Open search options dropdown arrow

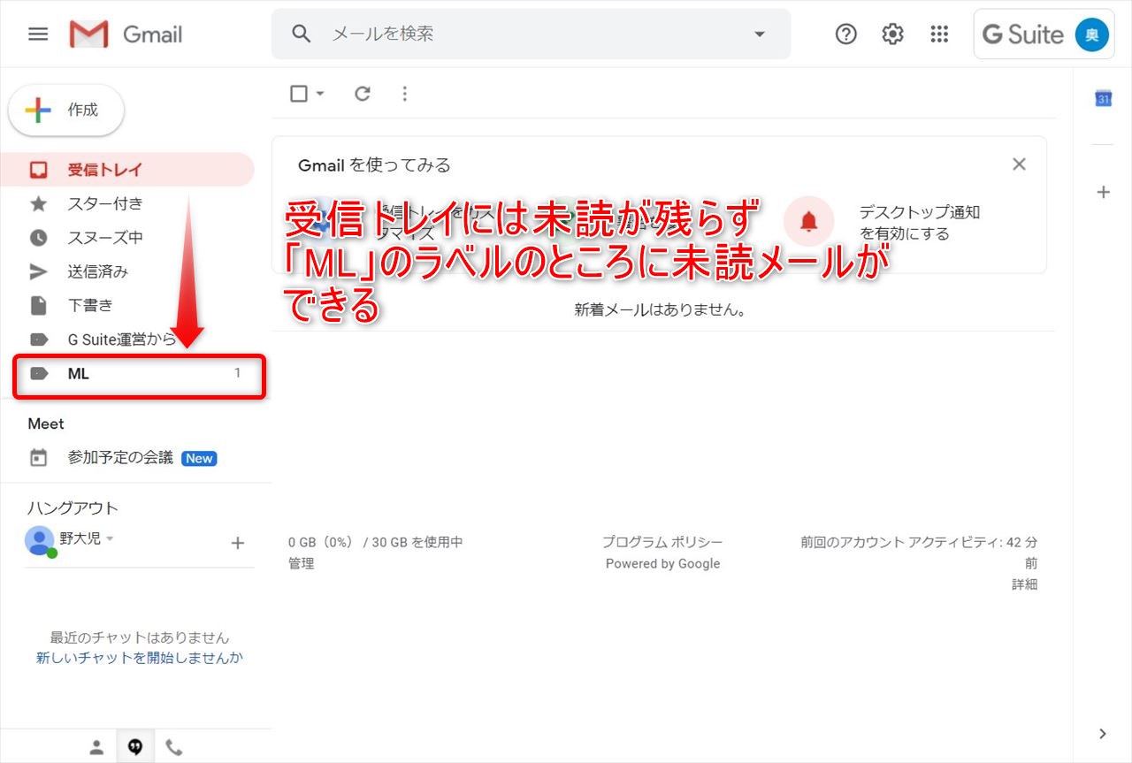(x=760, y=34)
